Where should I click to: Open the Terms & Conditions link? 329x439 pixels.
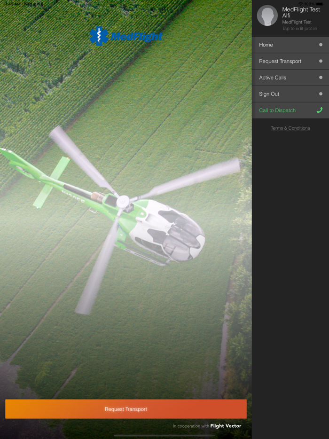290,128
